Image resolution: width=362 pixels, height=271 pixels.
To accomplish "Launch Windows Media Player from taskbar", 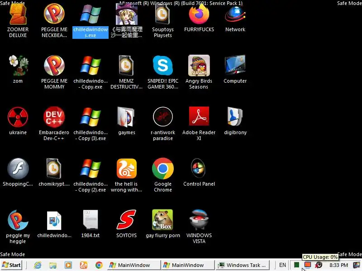I will click(68, 265).
